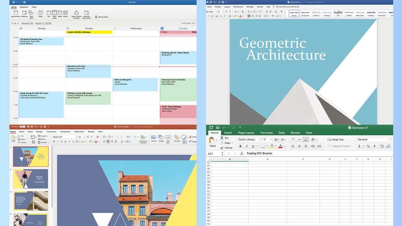
Task: Click Paste clipboard in Excel ribbon
Action: click(x=213, y=142)
